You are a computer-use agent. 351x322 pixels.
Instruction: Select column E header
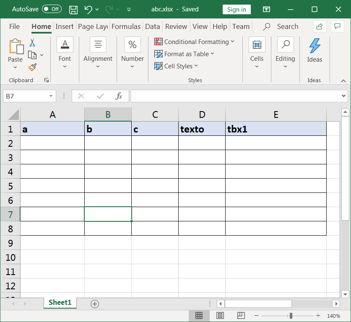click(x=276, y=114)
